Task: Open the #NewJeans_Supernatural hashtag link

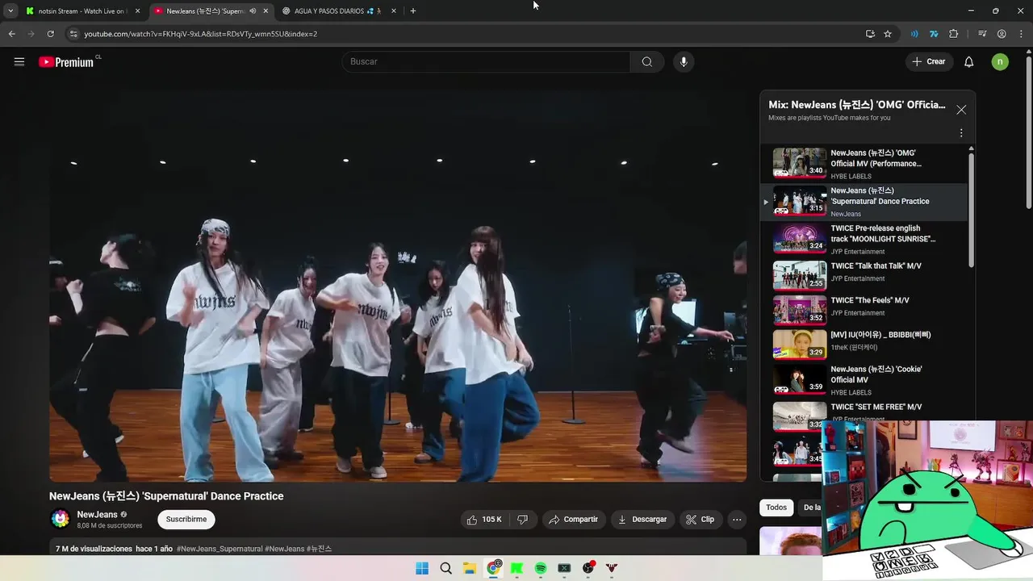Action: point(220,549)
